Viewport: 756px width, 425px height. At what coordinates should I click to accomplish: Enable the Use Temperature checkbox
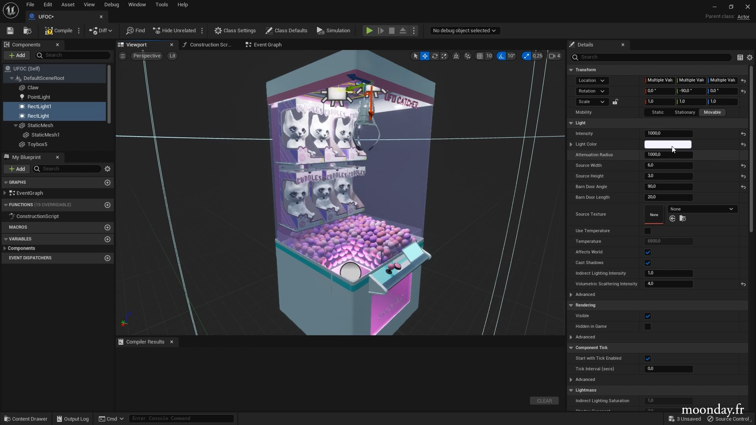pyautogui.click(x=648, y=231)
